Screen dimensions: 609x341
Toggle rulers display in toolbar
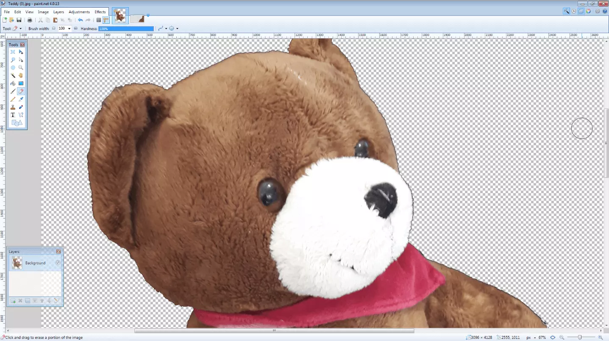106,20
